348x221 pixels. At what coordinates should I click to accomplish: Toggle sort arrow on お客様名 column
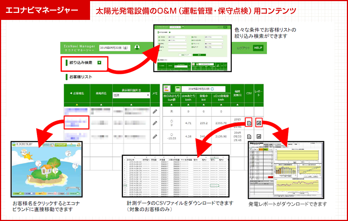click(77, 104)
